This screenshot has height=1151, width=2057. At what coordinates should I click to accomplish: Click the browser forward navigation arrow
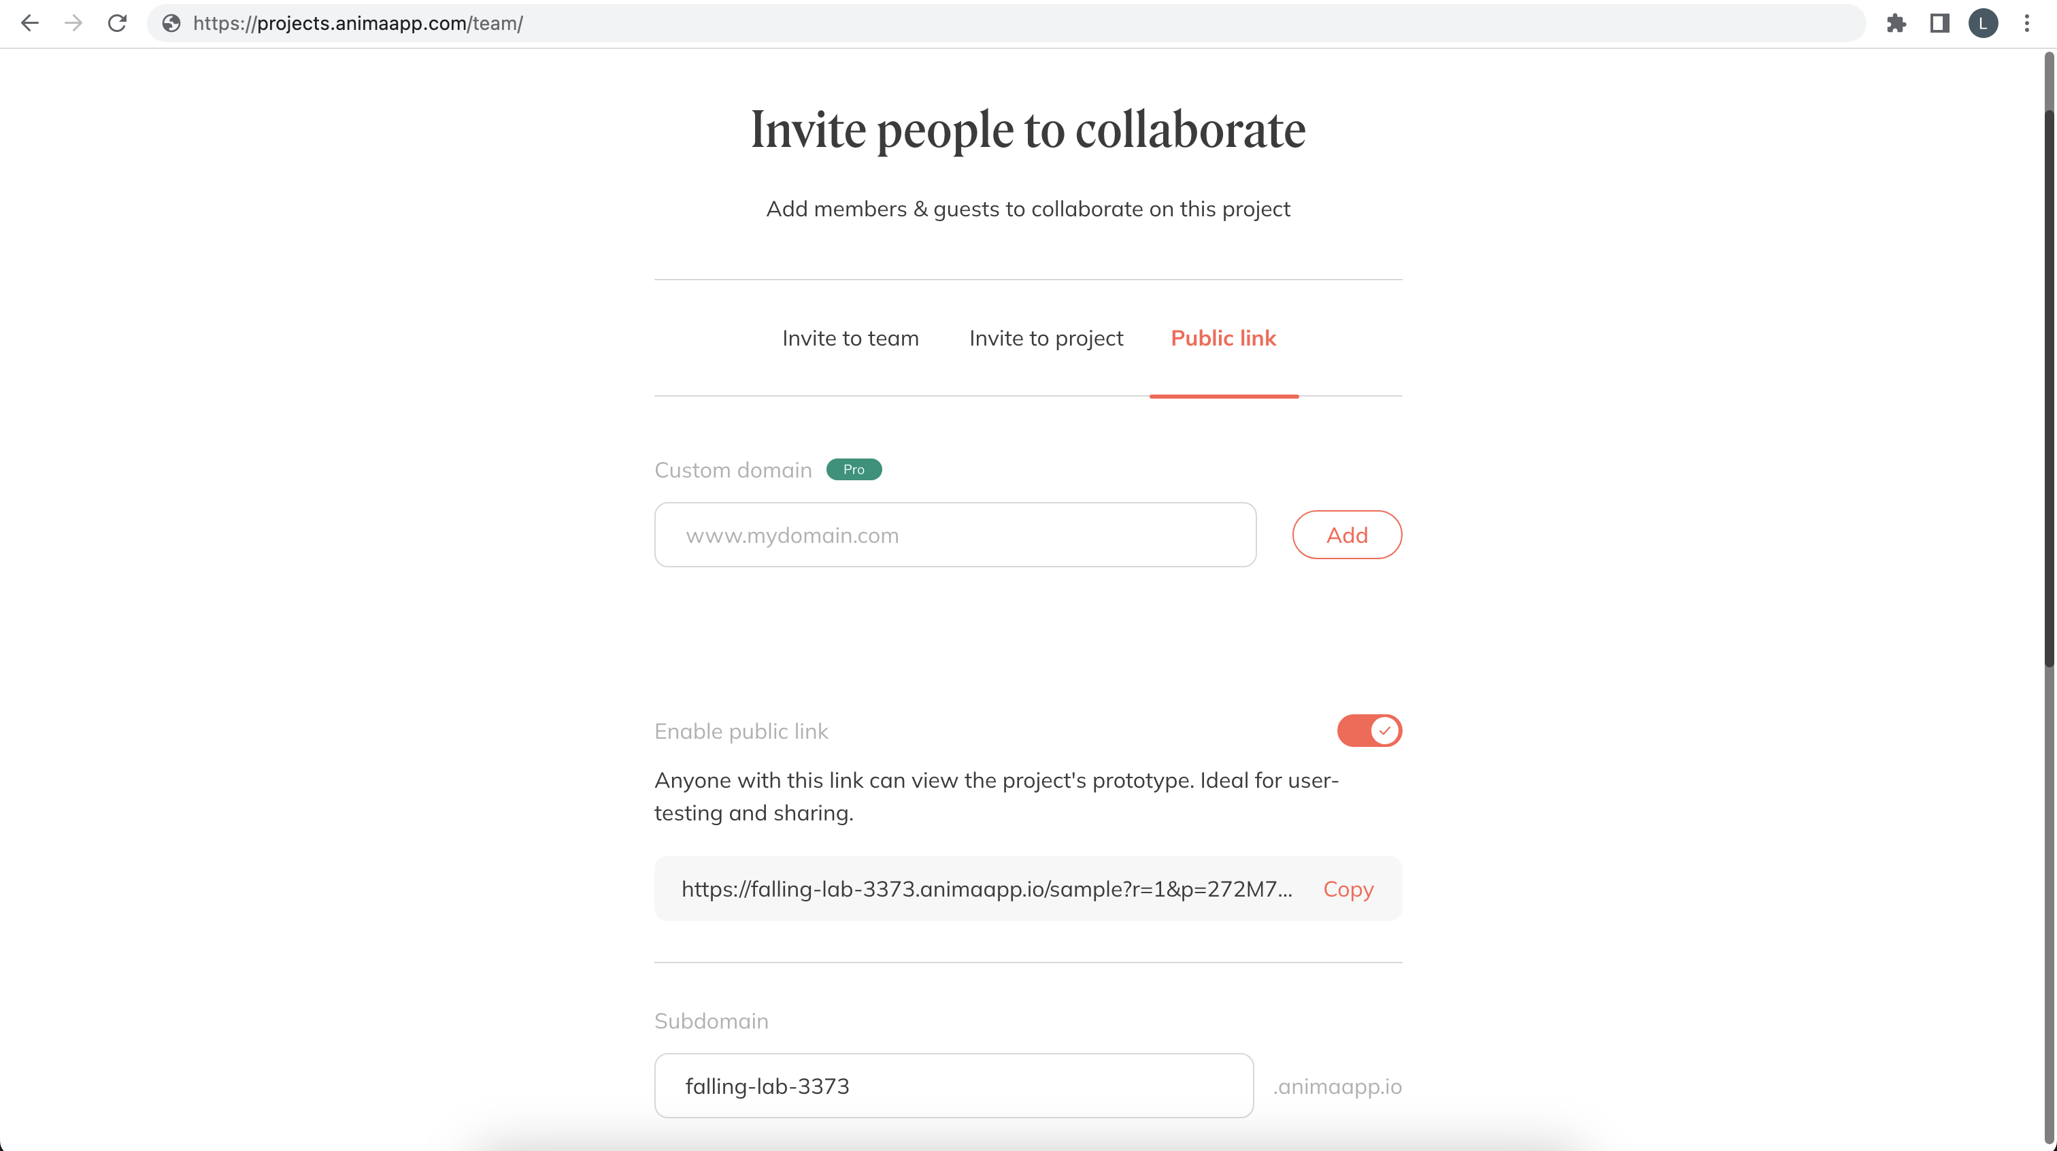pos(73,22)
